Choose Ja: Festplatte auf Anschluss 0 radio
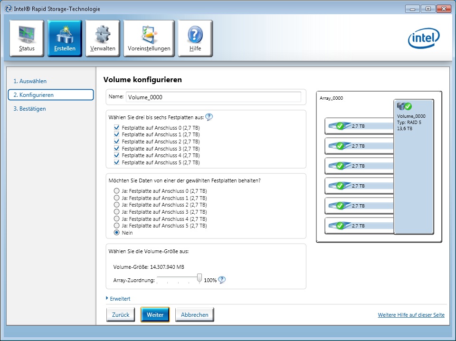The height and width of the screenshot is (341, 456). (x=117, y=191)
